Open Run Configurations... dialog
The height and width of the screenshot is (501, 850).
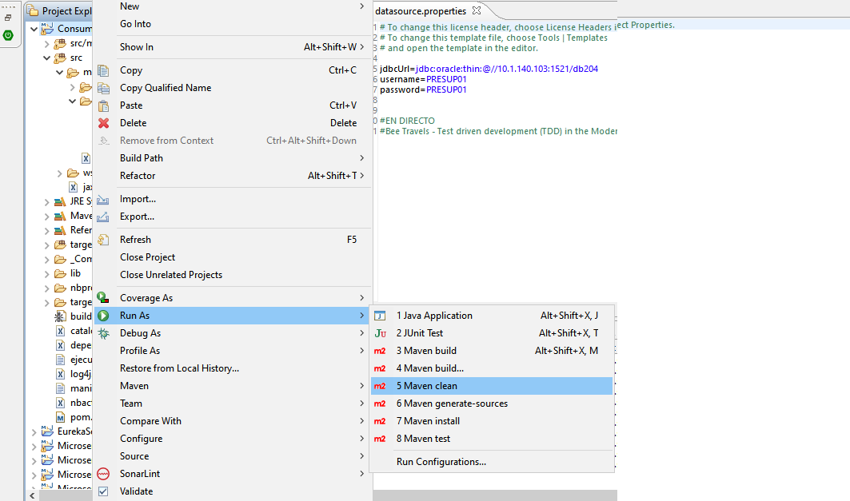441,462
